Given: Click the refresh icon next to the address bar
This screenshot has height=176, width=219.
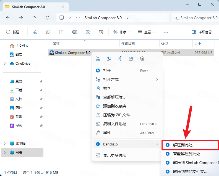Looking at the screenshot, I should tap(48, 18).
